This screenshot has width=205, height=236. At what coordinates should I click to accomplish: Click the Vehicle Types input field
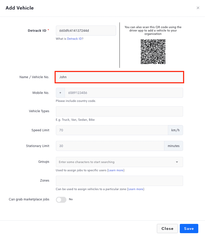[119, 111]
